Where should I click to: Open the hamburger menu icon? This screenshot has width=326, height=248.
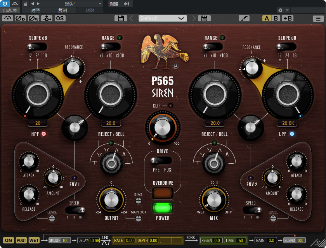[x=318, y=19]
